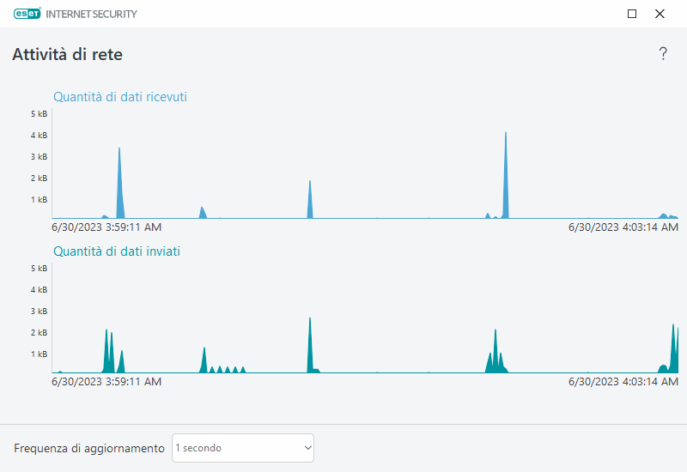The image size is (687, 472).
Task: Click start timestamp 3:59:11 AM under sent graph
Action: [x=106, y=382]
